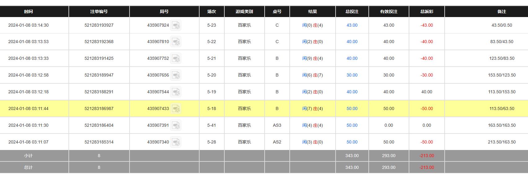
Task: Click the 备注 column header
Action: [501, 11]
